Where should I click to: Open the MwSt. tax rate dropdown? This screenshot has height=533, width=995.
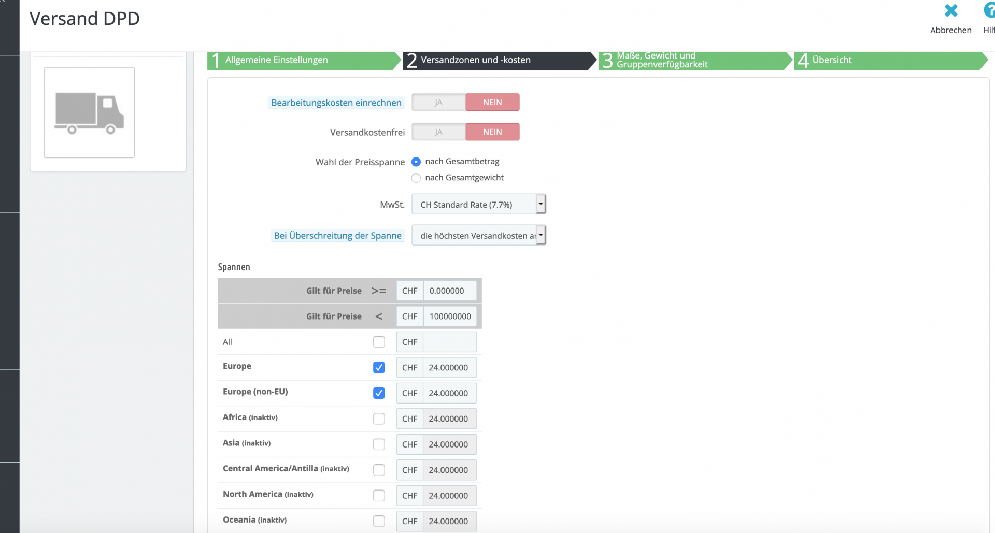click(479, 205)
